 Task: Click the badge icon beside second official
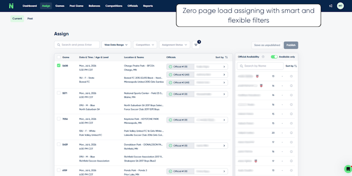(261, 86)
